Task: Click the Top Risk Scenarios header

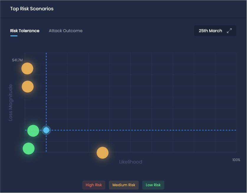Action: coord(32,9)
